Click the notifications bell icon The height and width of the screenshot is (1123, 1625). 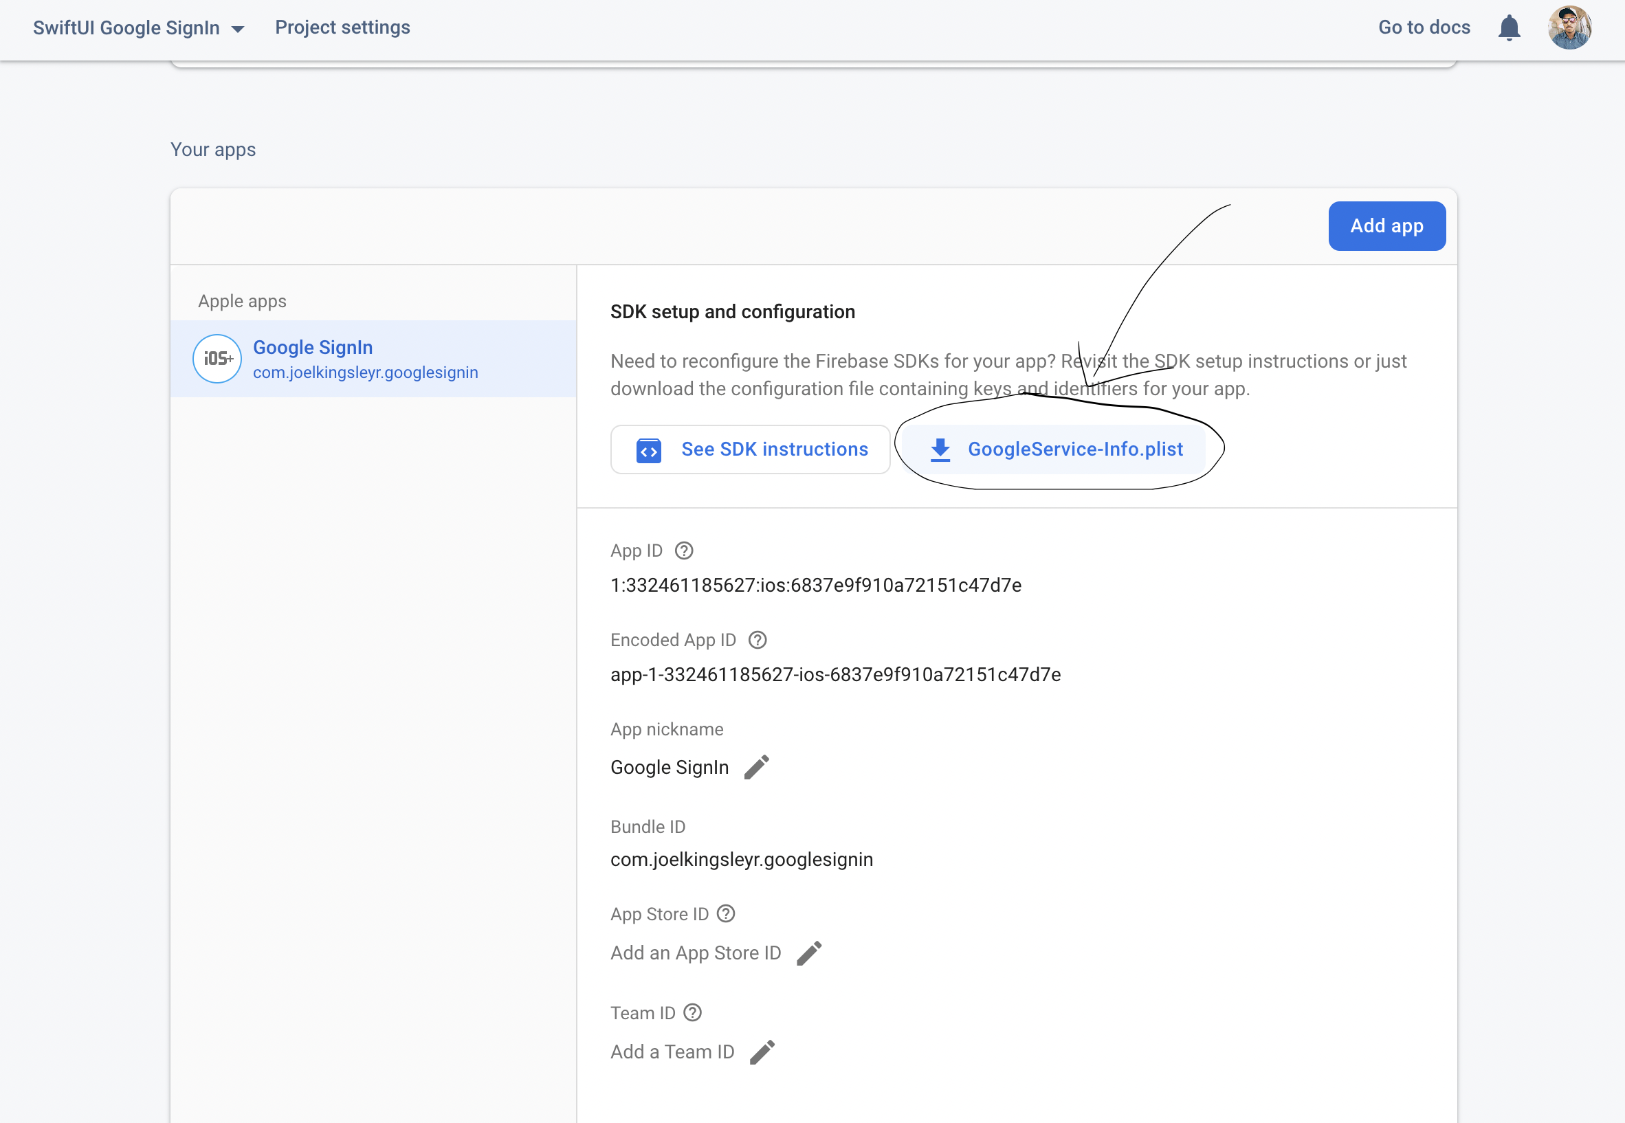tap(1508, 28)
